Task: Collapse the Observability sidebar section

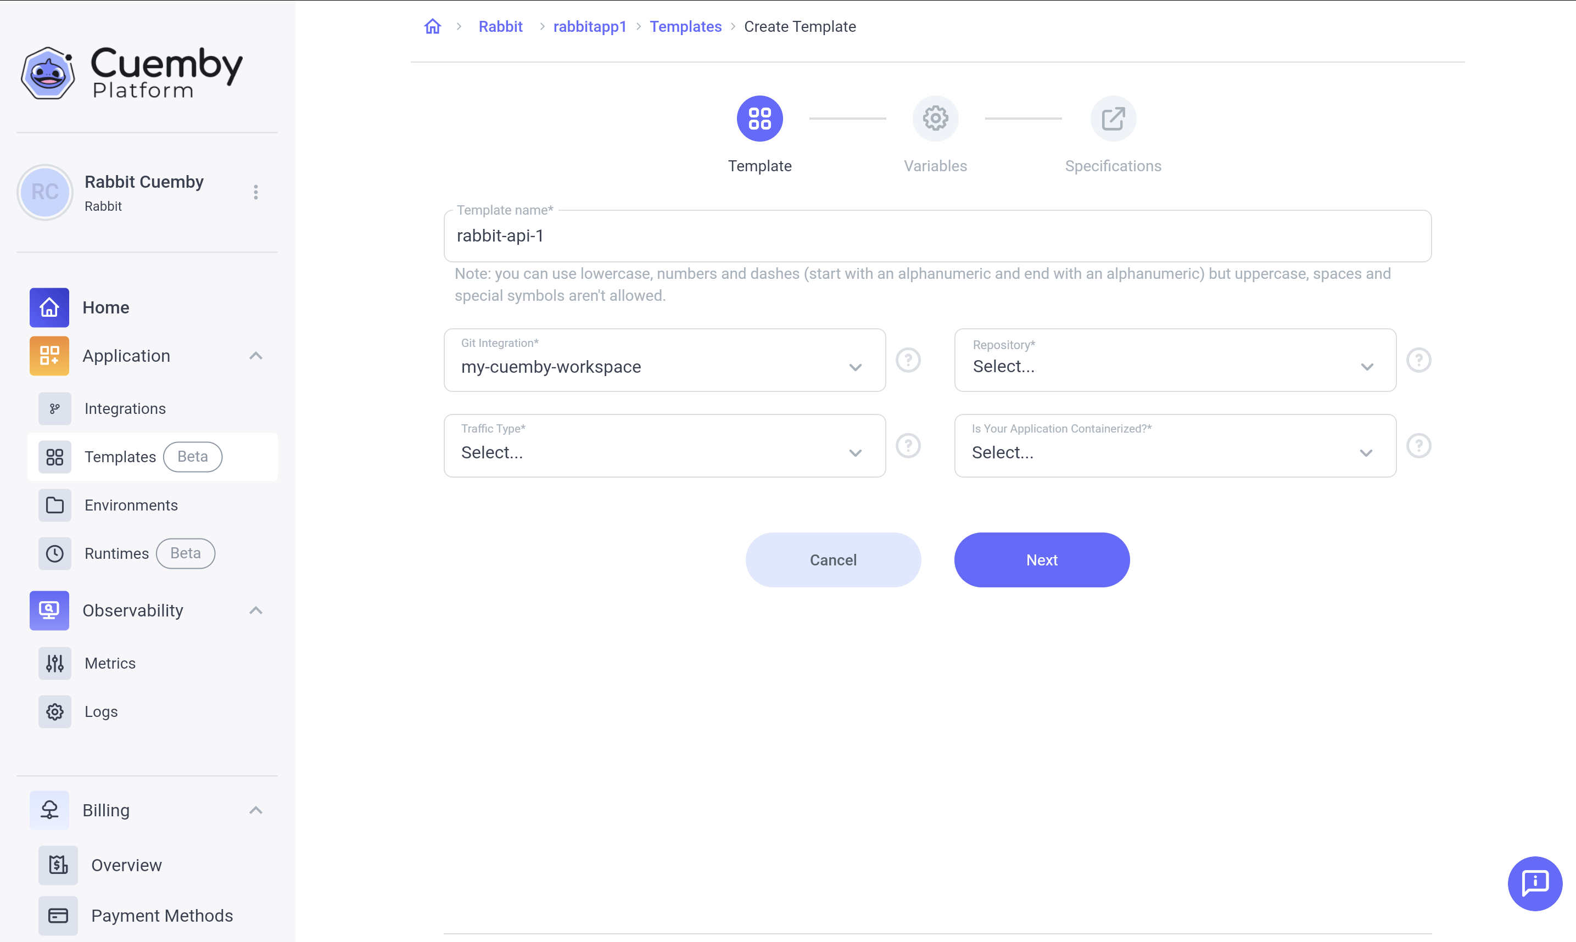Action: 256,610
